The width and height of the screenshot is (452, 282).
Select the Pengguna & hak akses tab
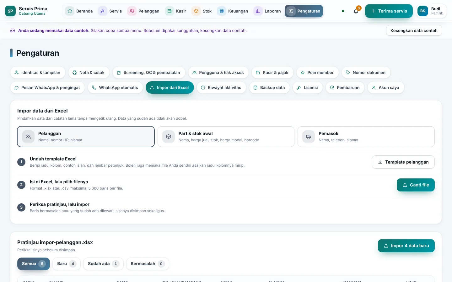(x=218, y=72)
